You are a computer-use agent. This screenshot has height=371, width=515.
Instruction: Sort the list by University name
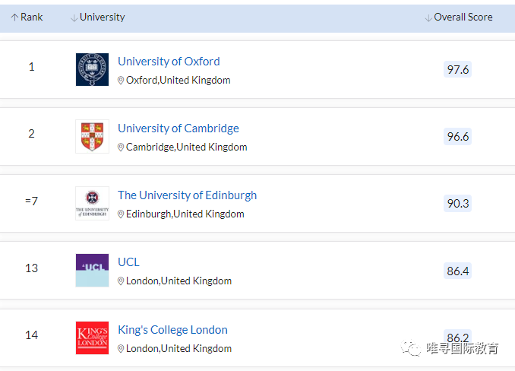(97, 17)
